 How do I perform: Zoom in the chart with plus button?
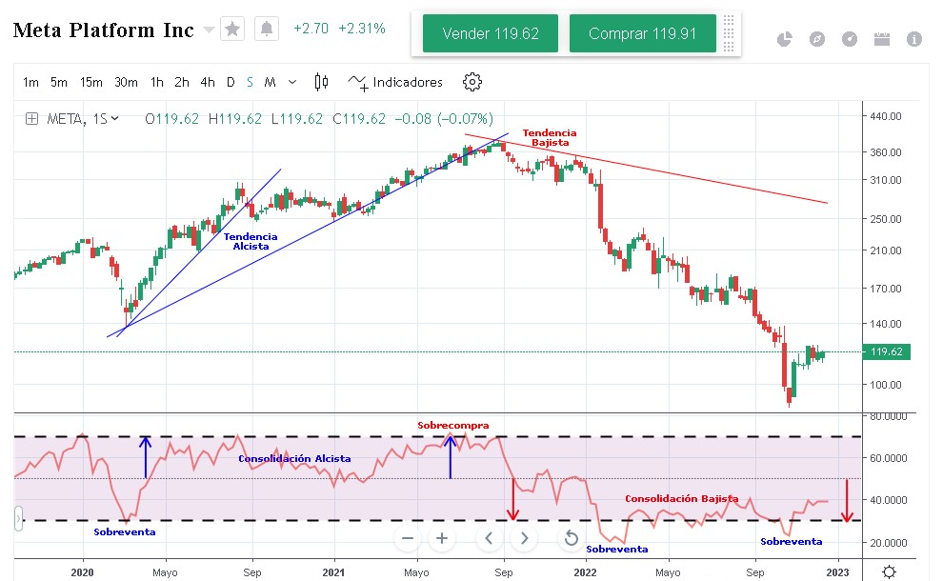[x=442, y=538]
